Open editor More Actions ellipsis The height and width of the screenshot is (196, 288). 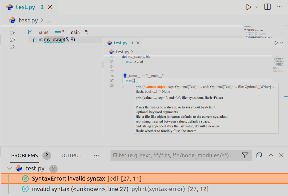pyautogui.click(x=279, y=7)
